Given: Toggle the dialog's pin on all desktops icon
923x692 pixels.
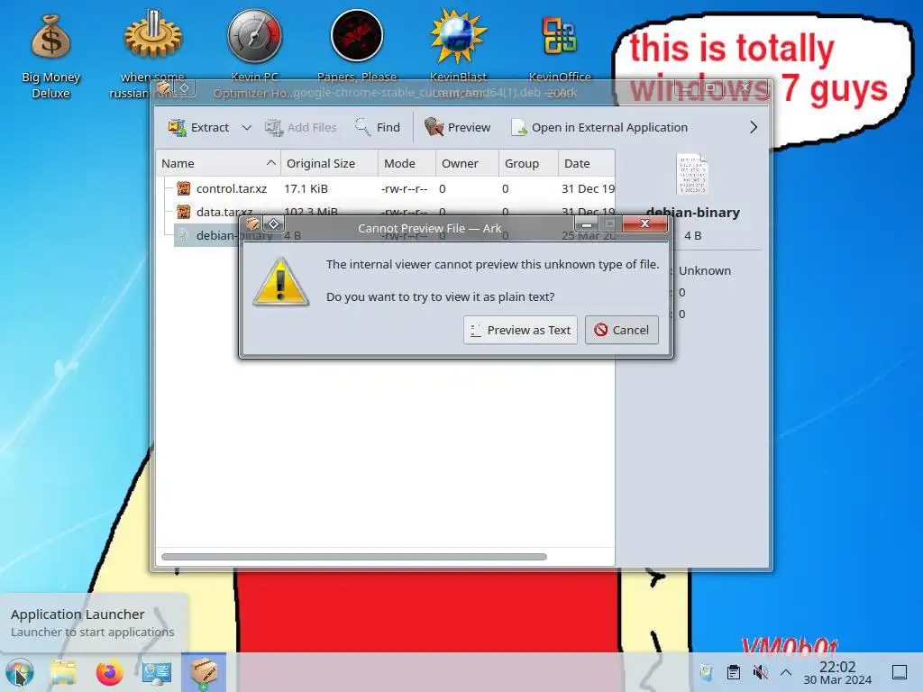Looking at the screenshot, I should point(274,223).
